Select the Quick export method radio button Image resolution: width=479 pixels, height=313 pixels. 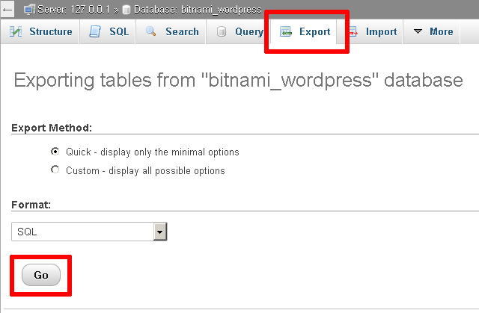click(x=55, y=151)
